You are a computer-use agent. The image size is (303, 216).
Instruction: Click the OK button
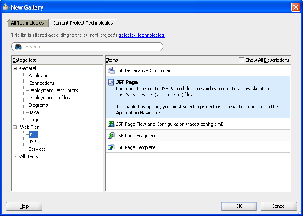[x=239, y=206]
